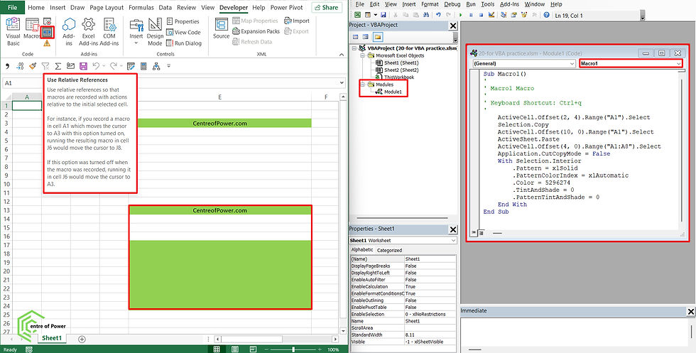The height and width of the screenshot is (353, 696).
Task: Click the purple Save icon in Quick Access Toolbar
Action: 83,66
